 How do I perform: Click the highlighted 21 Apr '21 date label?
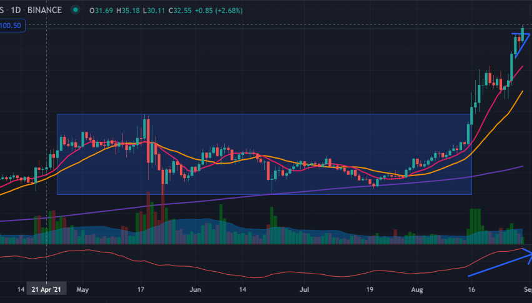click(x=47, y=290)
